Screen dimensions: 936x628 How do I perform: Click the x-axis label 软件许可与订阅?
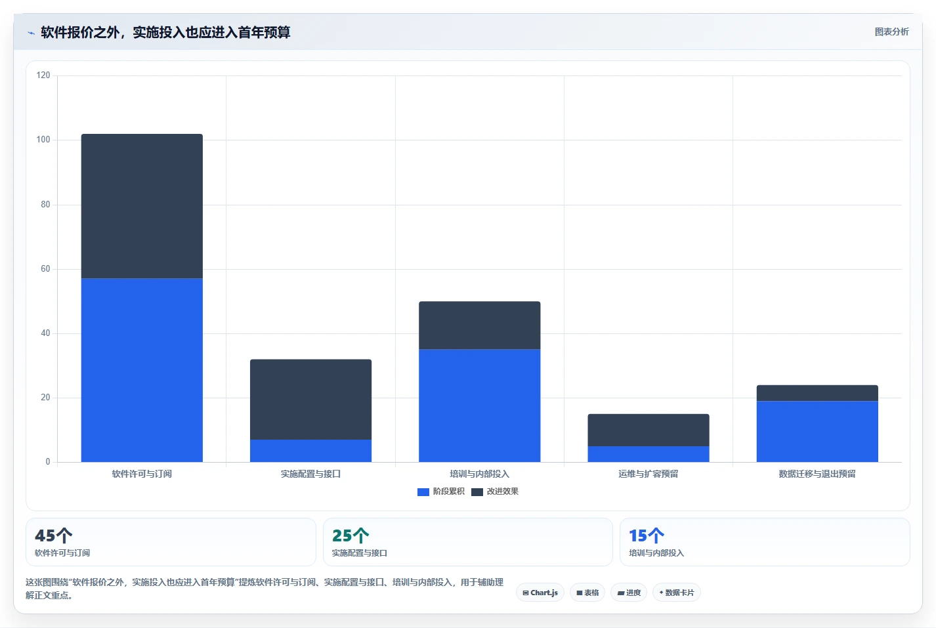click(142, 474)
